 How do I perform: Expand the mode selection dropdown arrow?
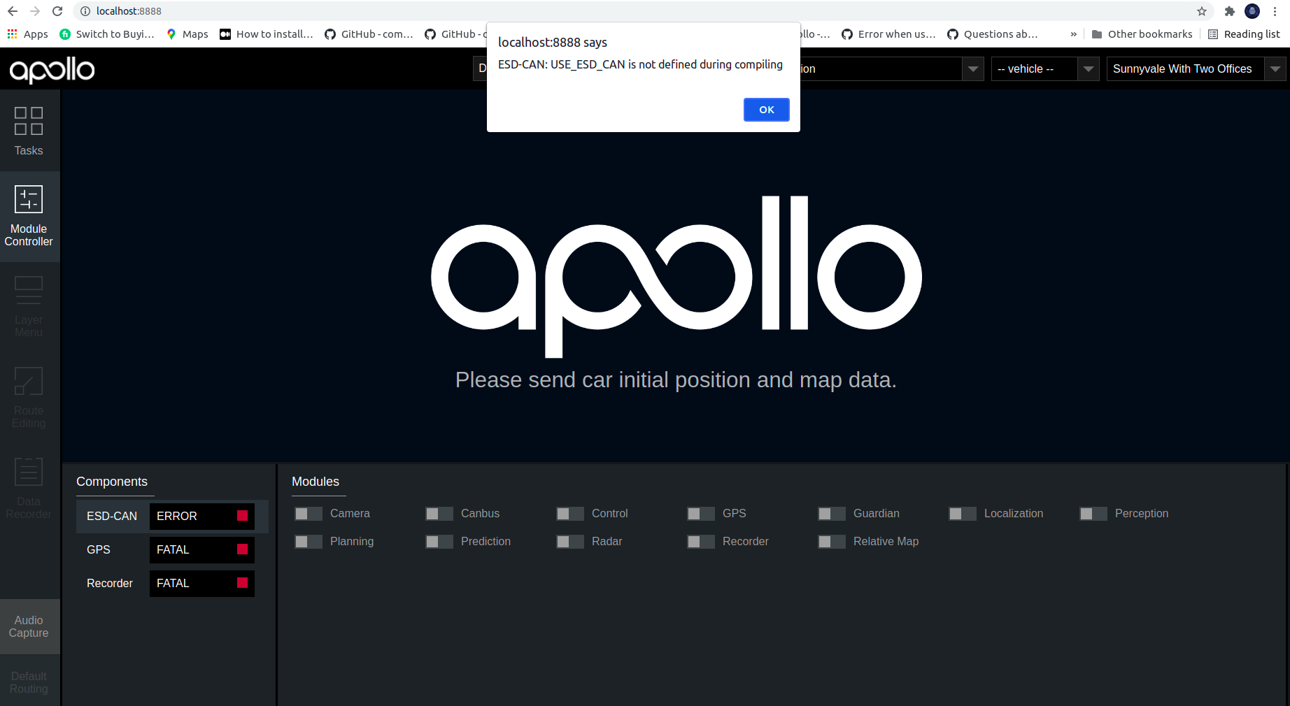pos(973,69)
